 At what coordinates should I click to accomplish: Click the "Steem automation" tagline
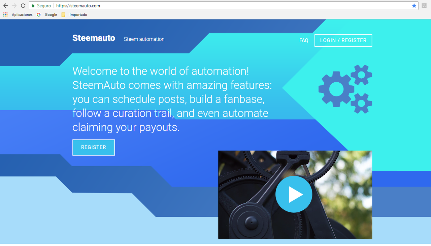tap(144, 39)
